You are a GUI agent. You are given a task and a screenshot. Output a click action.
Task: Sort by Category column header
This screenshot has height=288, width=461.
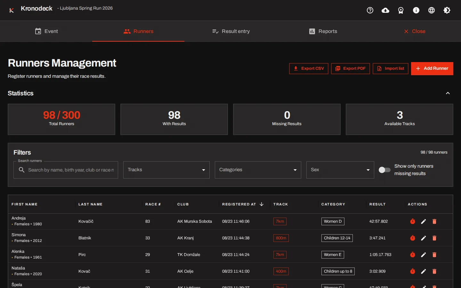coord(333,204)
